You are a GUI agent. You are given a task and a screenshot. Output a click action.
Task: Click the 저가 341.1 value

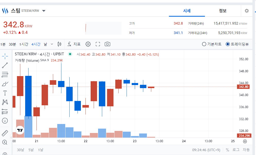tap(178, 33)
